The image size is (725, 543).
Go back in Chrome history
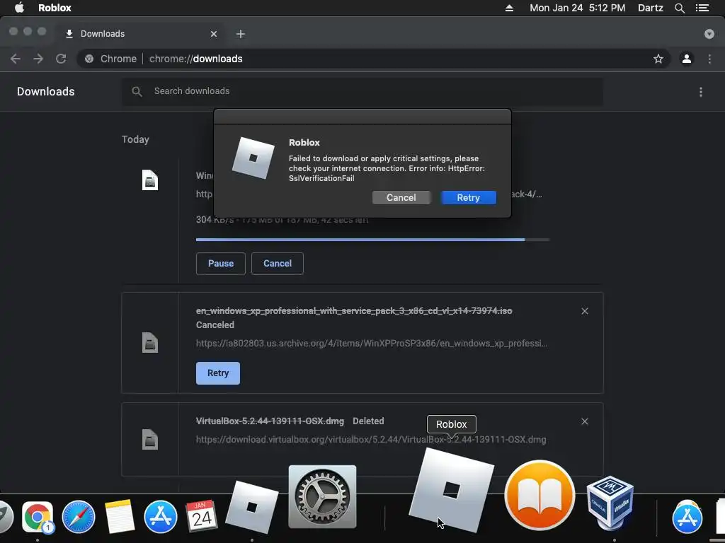[x=16, y=59]
